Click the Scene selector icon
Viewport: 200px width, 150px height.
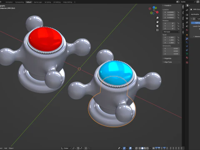(x=178, y=2)
